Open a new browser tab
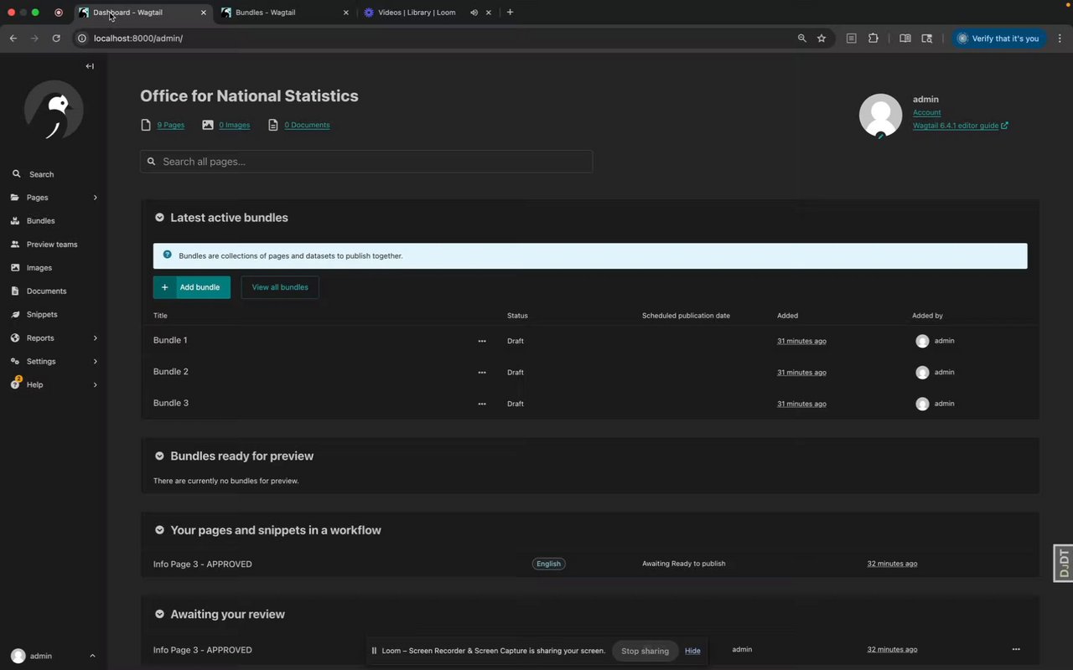 [510, 13]
